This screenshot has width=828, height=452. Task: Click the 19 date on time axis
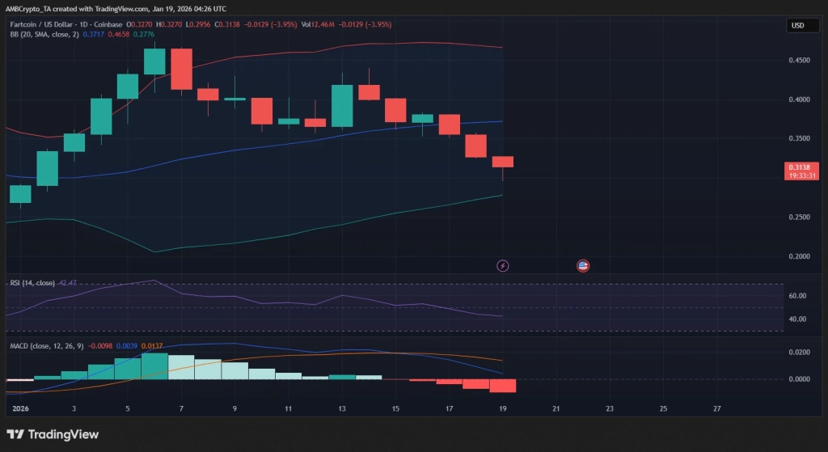pos(503,410)
